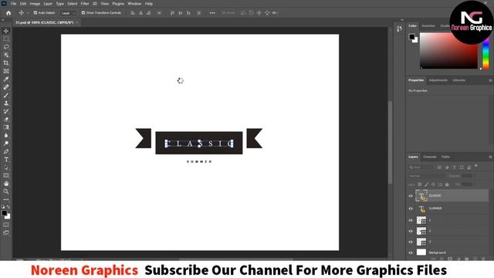Screen dimensions: 494x278
Task: Select the Eraser tool
Action: 6,120
